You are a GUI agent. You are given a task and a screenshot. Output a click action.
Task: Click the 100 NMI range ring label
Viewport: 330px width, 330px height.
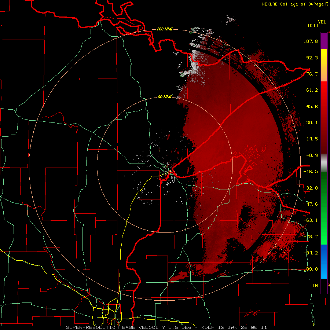pyautogui.click(x=165, y=29)
